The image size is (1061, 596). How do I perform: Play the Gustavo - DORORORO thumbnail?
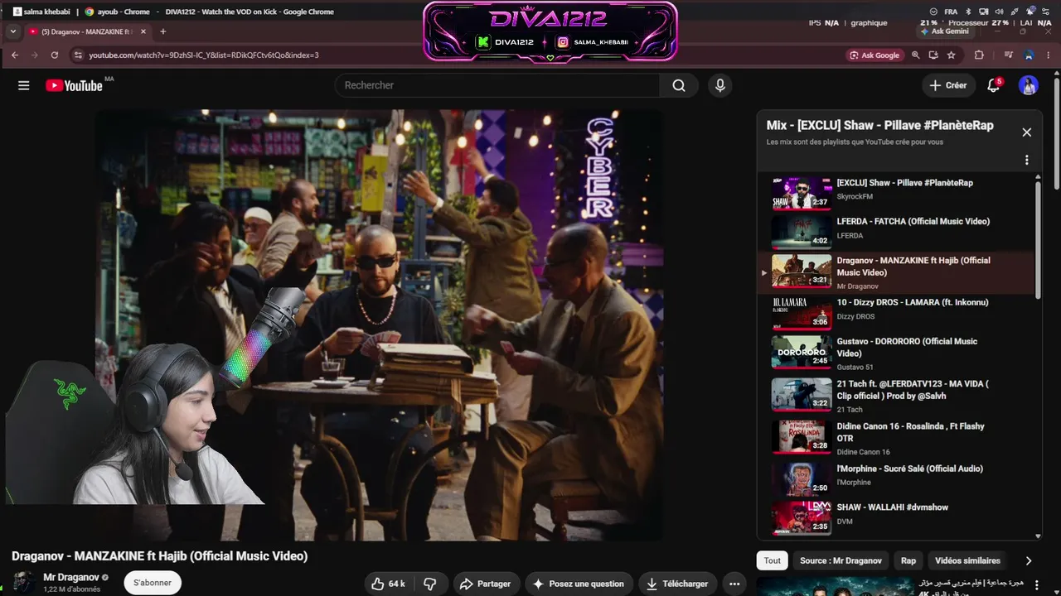click(802, 352)
